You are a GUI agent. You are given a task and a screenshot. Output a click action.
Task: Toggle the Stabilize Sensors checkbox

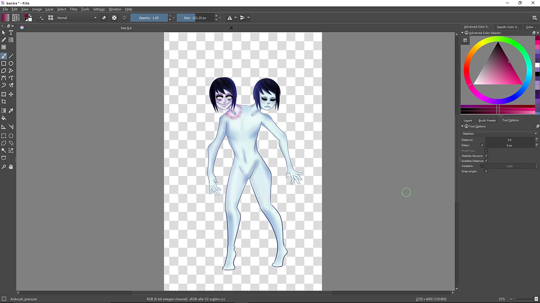(x=486, y=156)
